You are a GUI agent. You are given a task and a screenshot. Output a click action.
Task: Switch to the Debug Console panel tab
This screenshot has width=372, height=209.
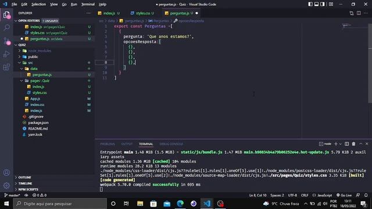point(171,144)
